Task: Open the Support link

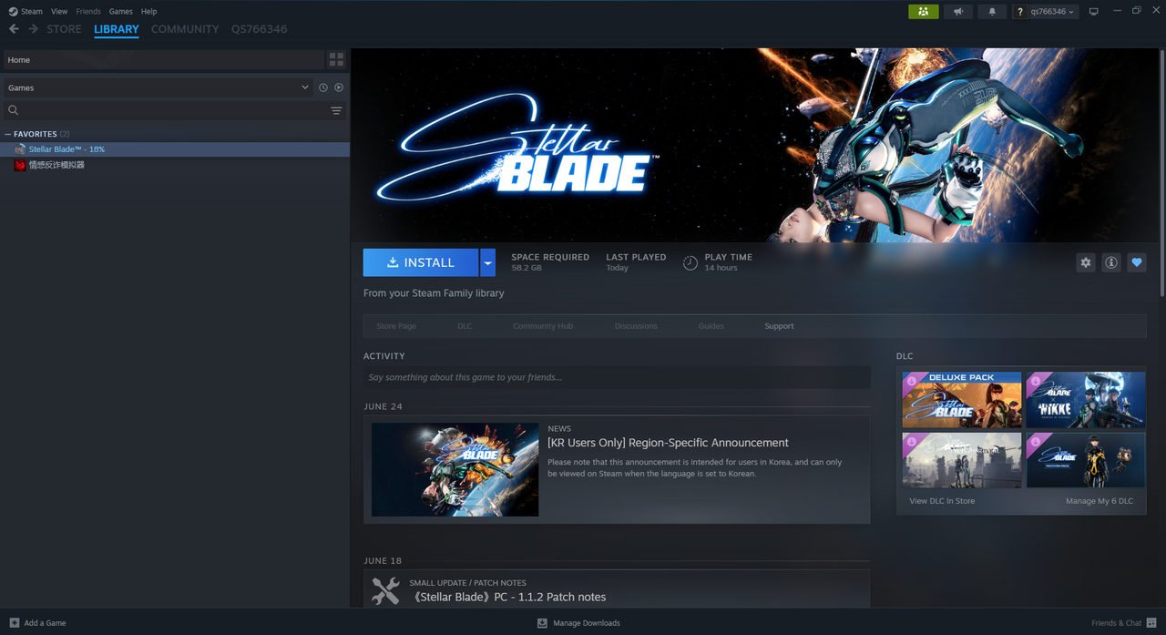Action: tap(779, 326)
